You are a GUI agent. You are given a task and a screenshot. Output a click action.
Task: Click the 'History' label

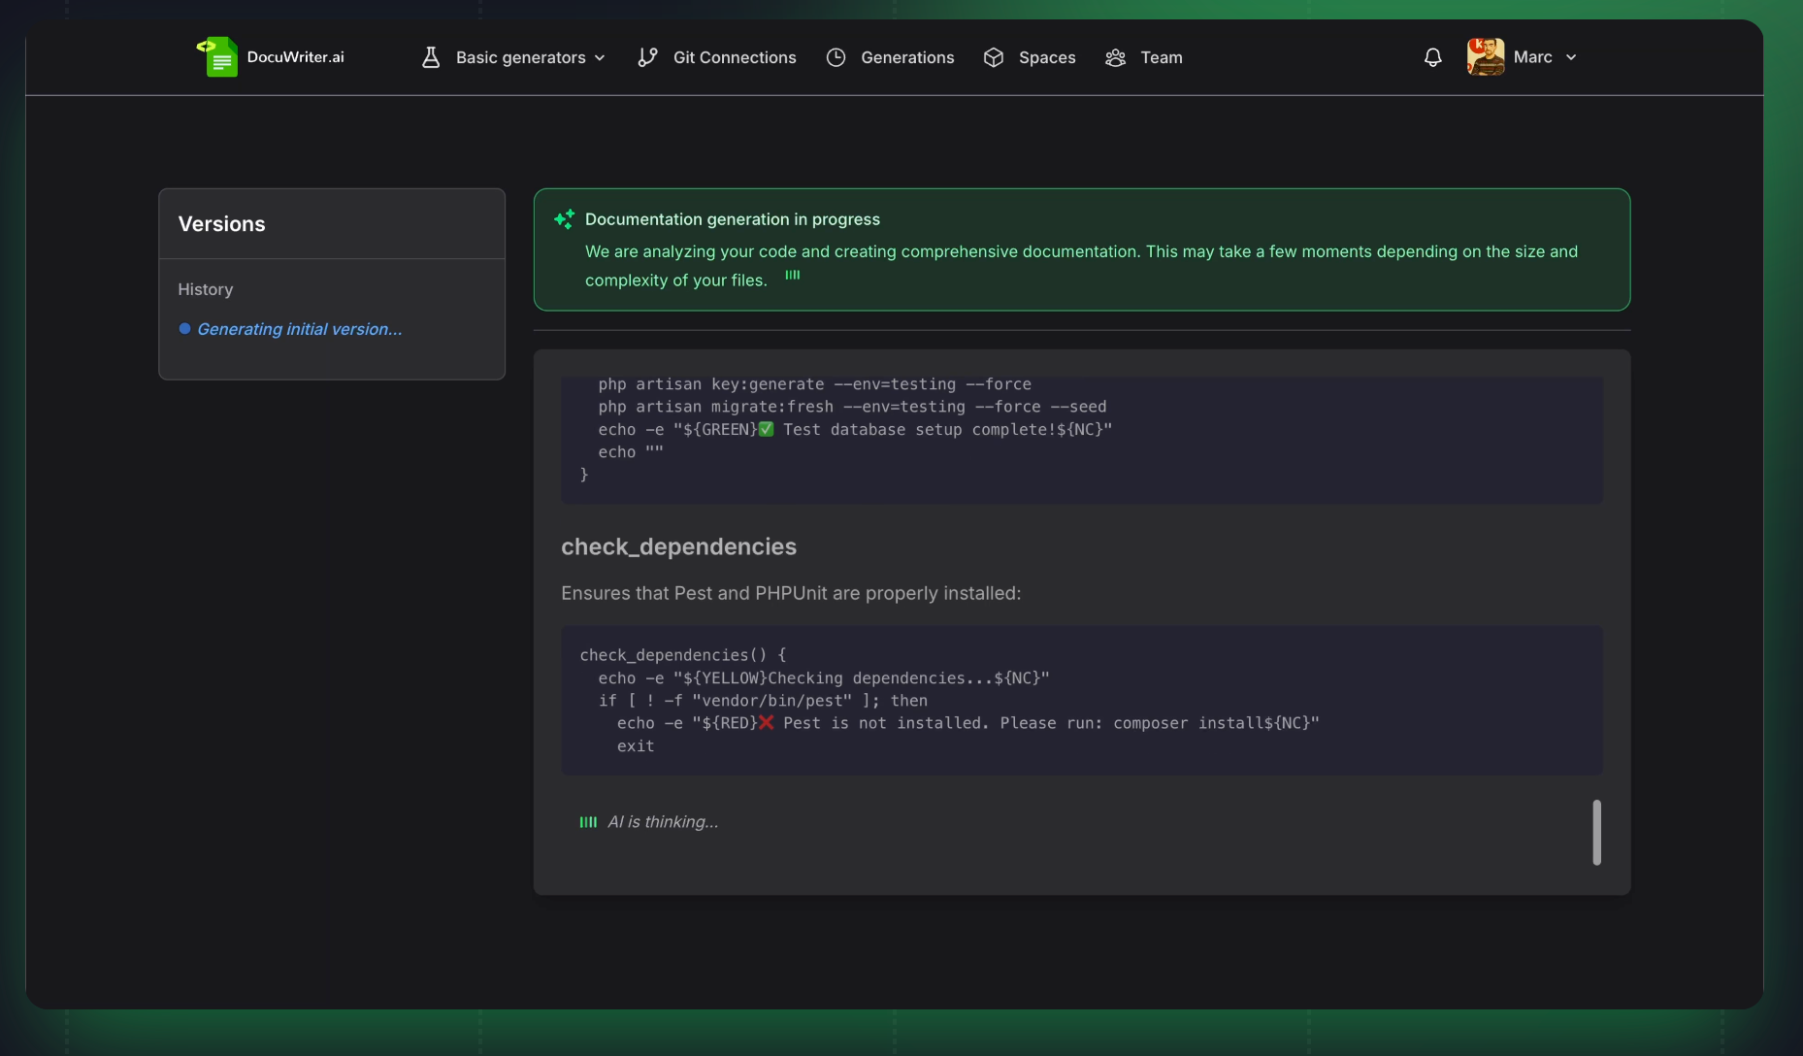[x=205, y=289]
